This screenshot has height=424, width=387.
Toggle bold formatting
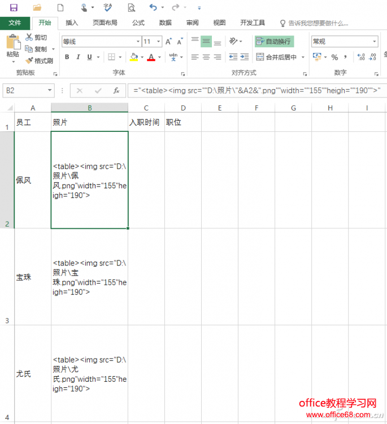click(67, 57)
